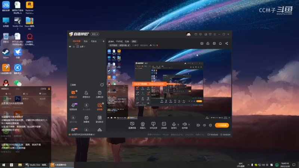The image size is (299, 168).
Task: Click the lock icon in stream header
Action: tap(208, 43)
